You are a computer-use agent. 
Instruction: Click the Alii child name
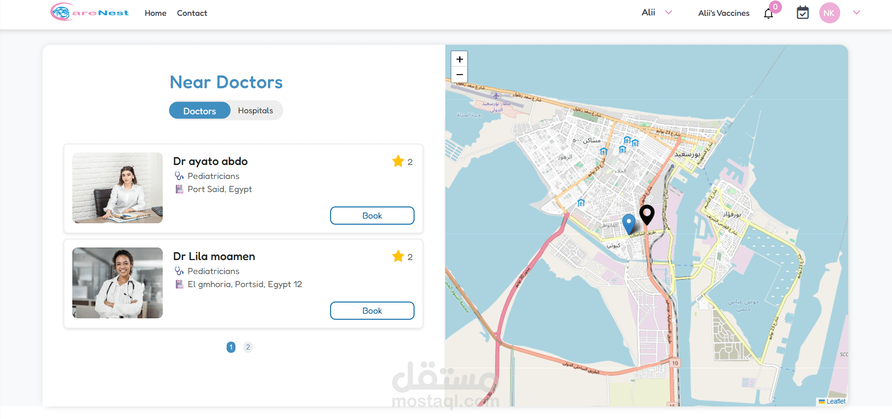(x=648, y=13)
